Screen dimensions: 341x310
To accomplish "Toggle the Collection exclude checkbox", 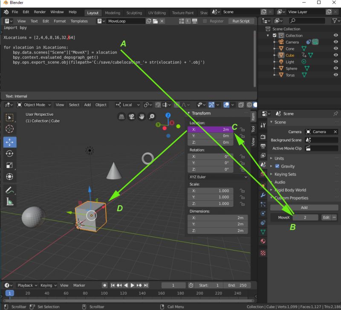I will click(x=275, y=35).
